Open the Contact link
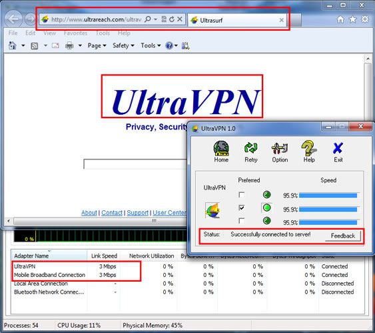This screenshot has height=333, width=375. pyautogui.click(x=112, y=212)
